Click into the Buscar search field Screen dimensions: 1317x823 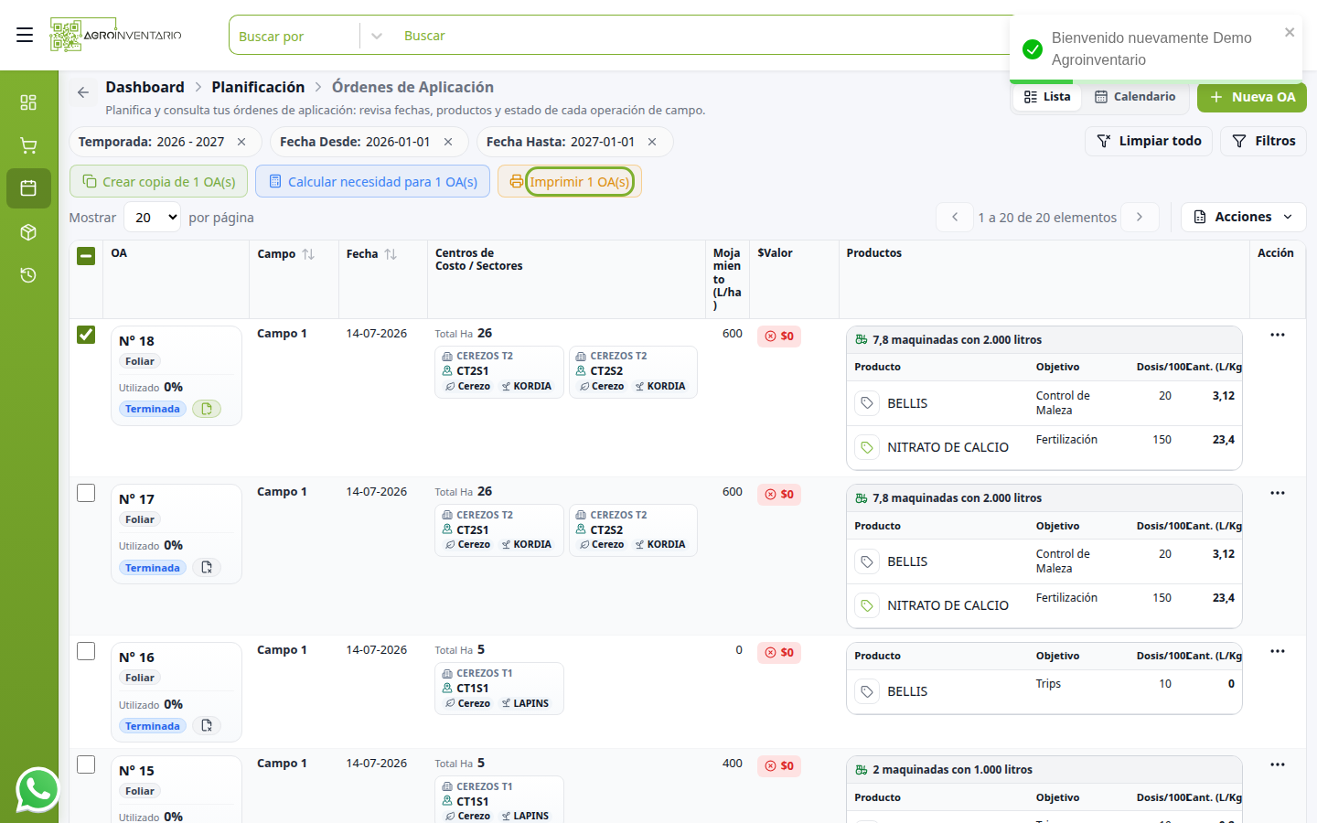pyautogui.click(x=704, y=36)
